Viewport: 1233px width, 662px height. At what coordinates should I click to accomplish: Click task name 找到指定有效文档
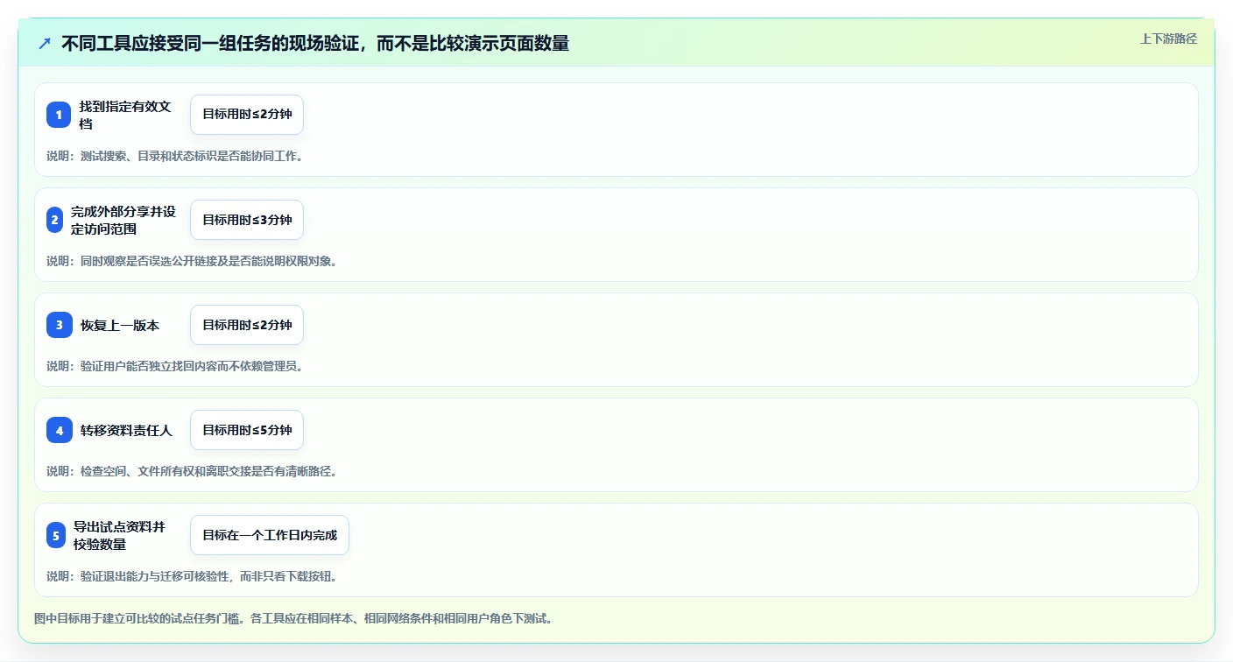point(125,115)
